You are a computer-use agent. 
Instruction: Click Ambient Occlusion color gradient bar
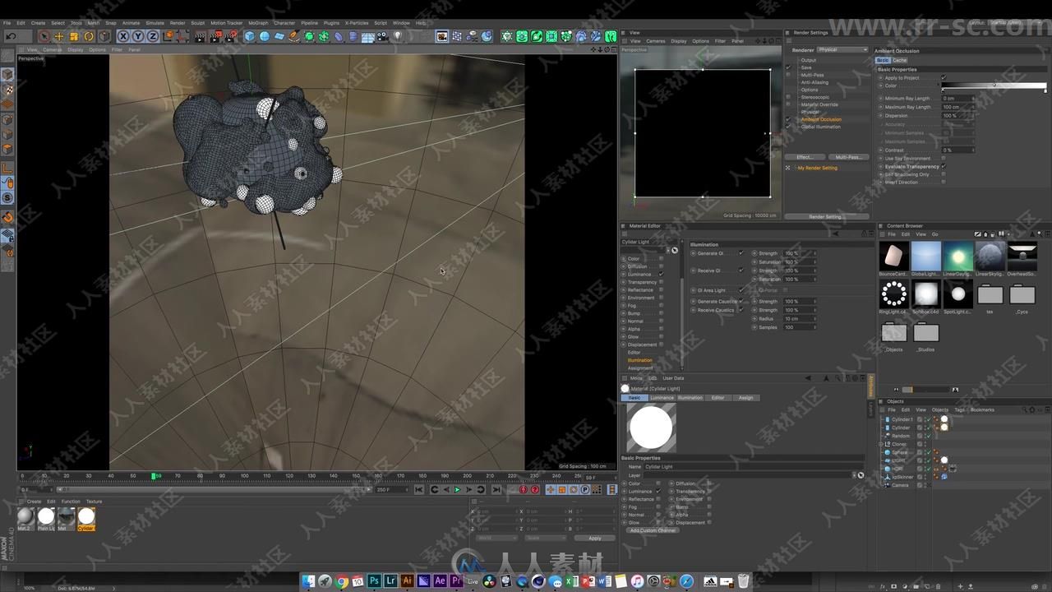994,86
